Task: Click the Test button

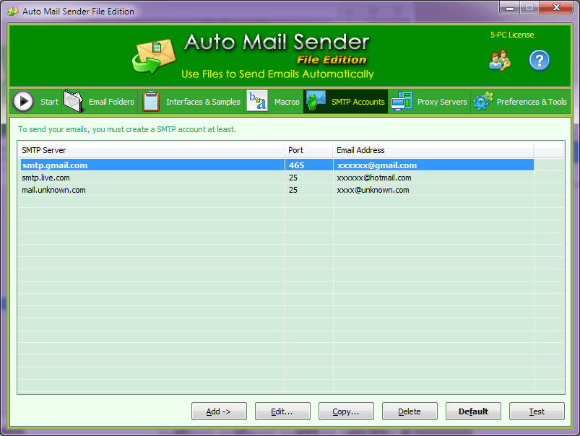Action: [x=537, y=411]
